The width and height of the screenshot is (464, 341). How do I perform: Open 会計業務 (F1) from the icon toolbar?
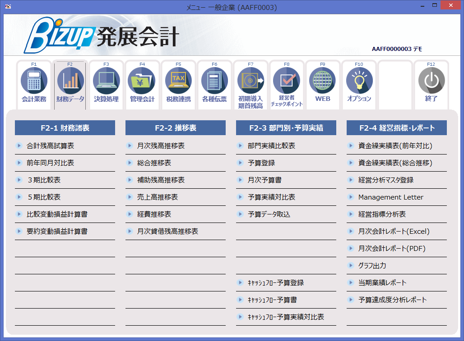pos(34,84)
